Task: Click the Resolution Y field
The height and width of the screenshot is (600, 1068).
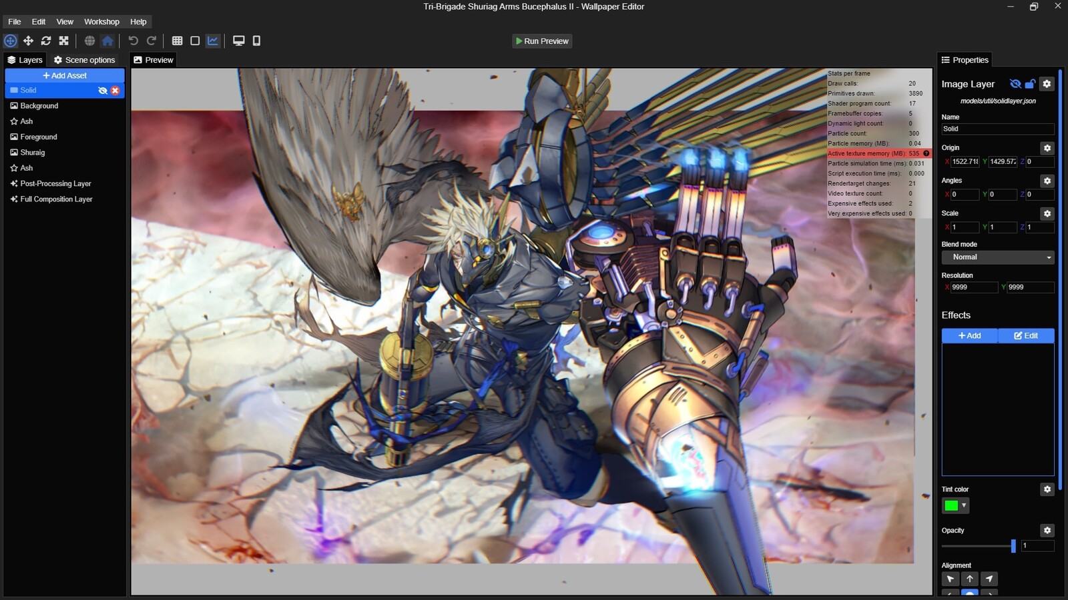Action: 1031,287
